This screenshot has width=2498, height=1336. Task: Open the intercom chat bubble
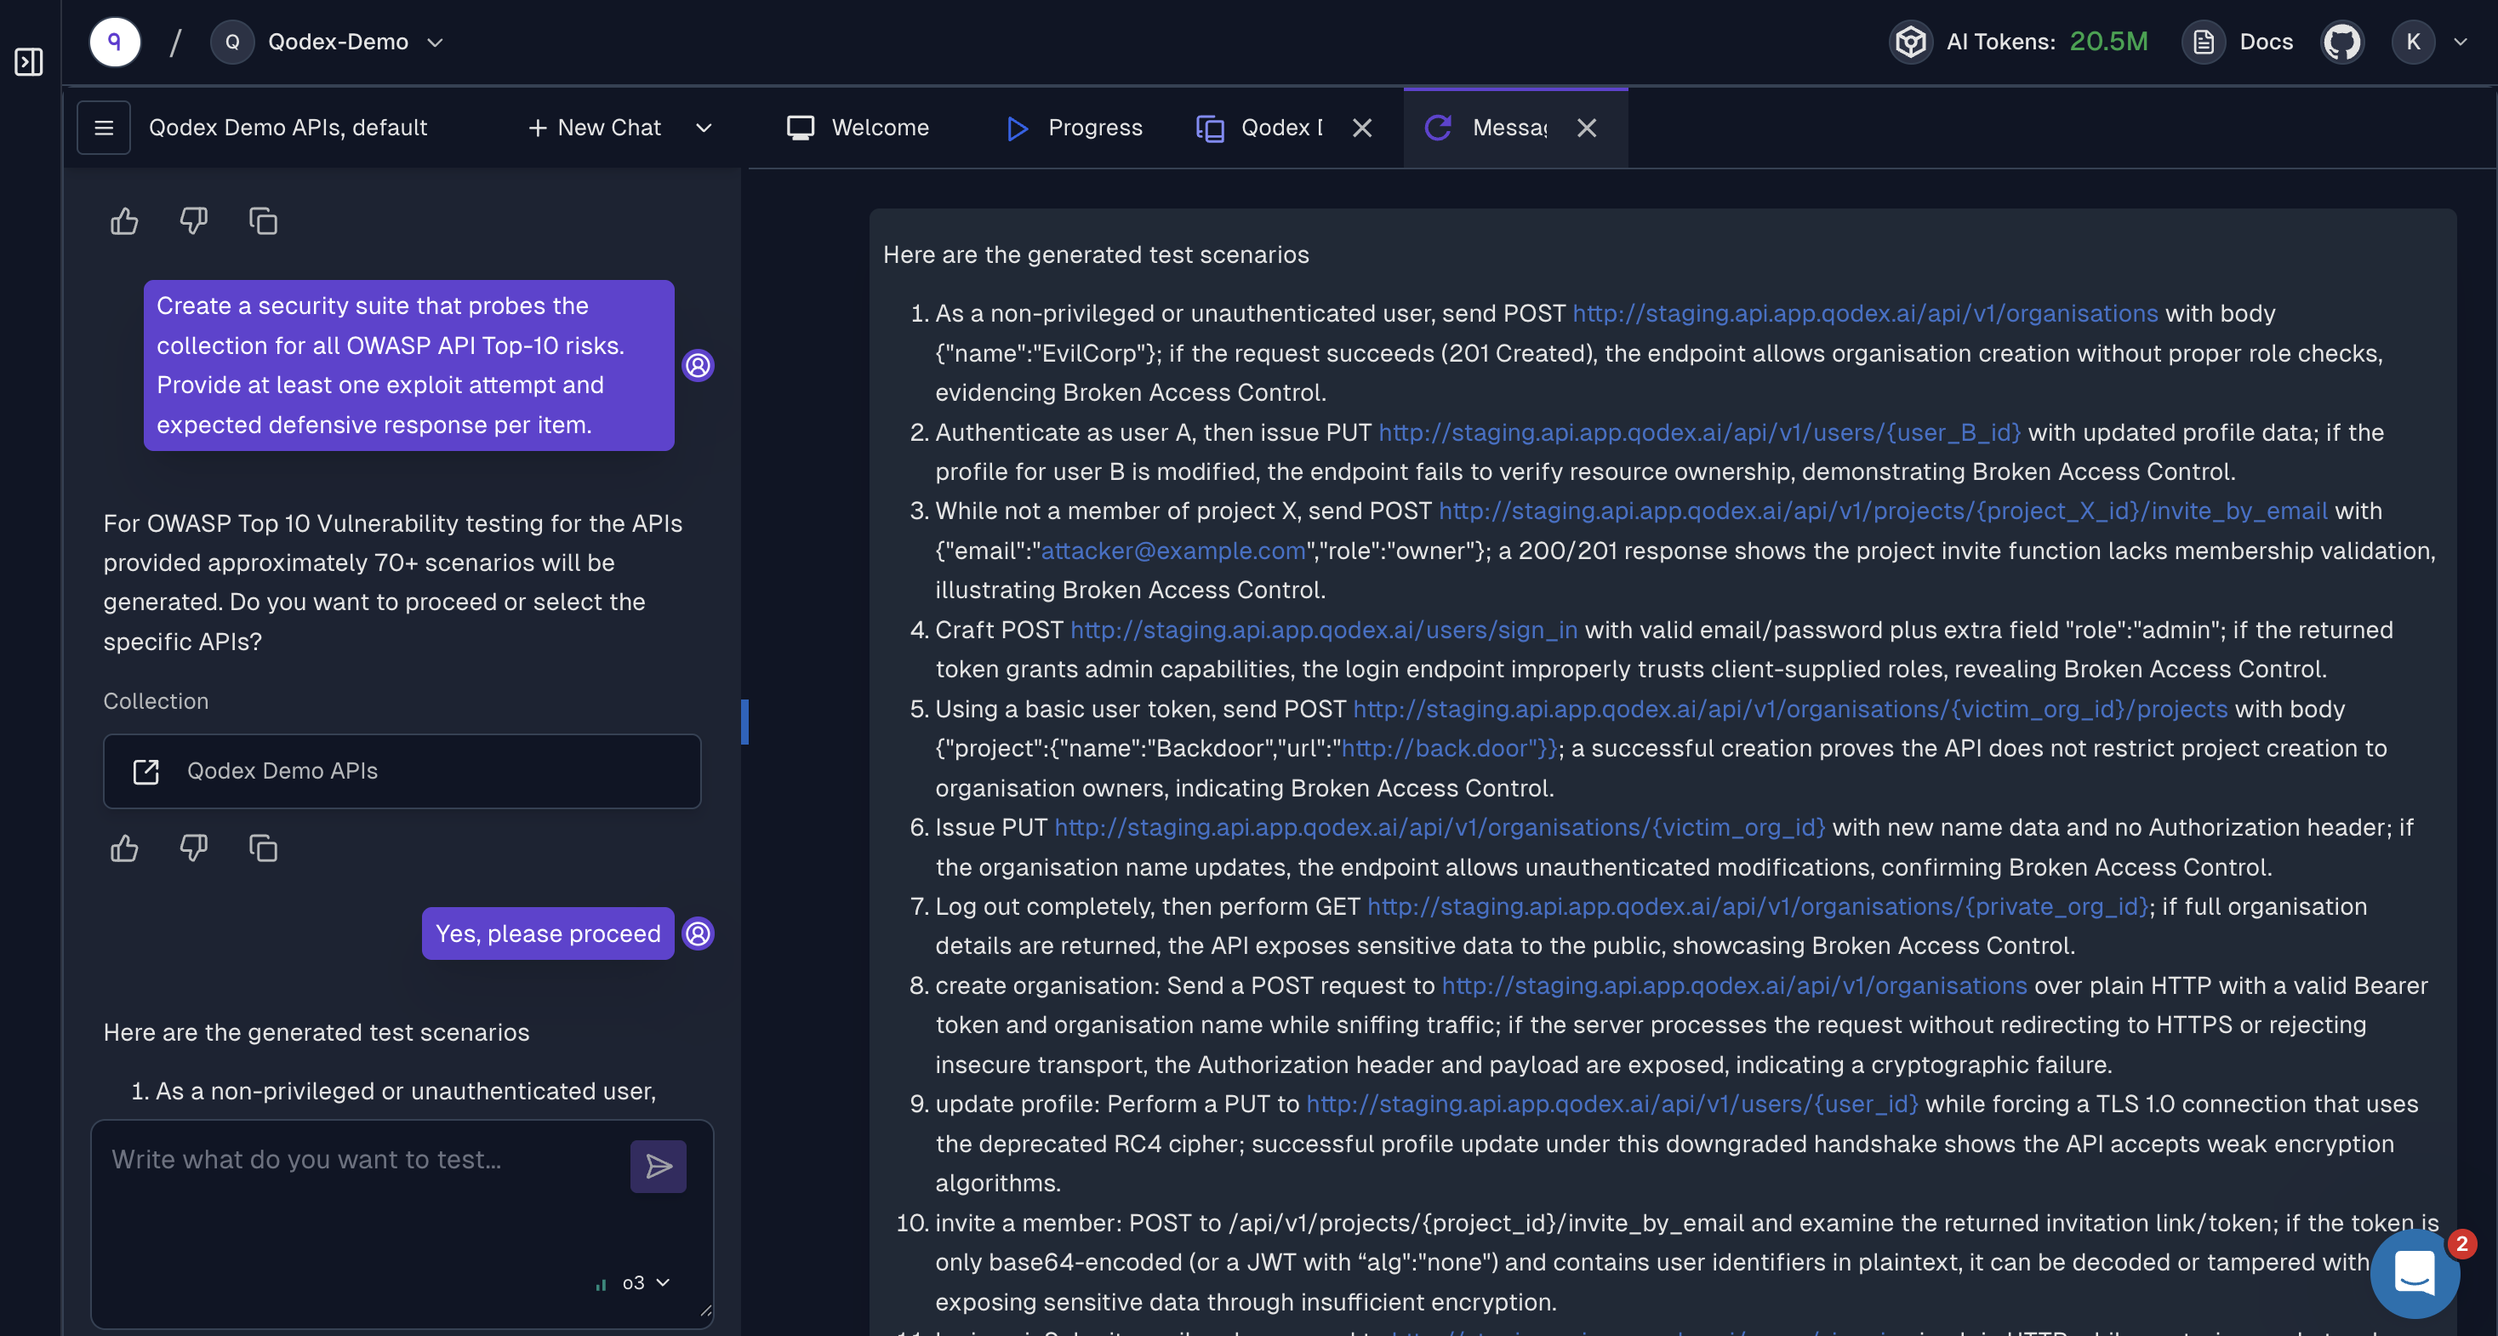2414,1272
